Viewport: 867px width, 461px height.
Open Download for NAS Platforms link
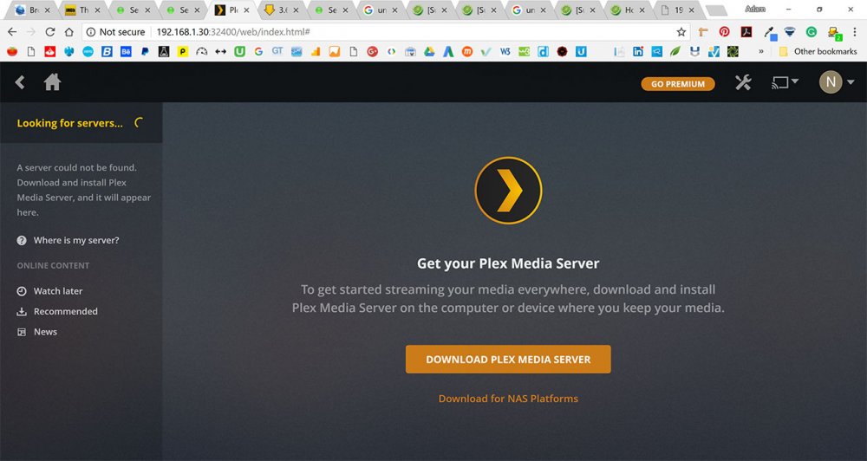508,399
